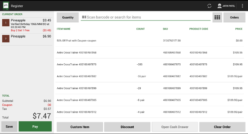Select 50% Off Fruit with Coupon item
The image size is (248, 134).
pyautogui.click(x=150, y=41)
